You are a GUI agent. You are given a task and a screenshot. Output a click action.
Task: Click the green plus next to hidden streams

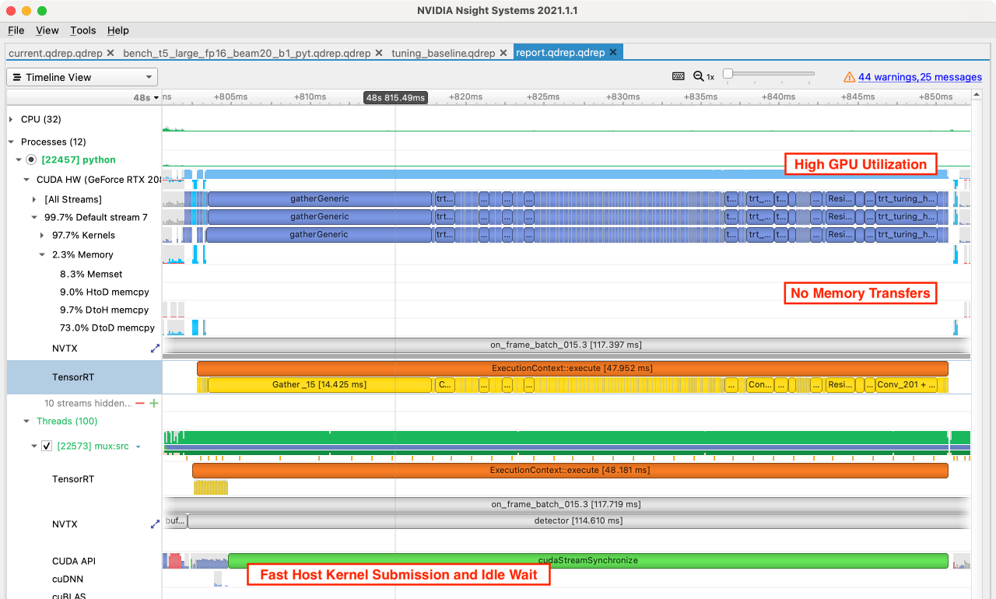[x=153, y=403]
